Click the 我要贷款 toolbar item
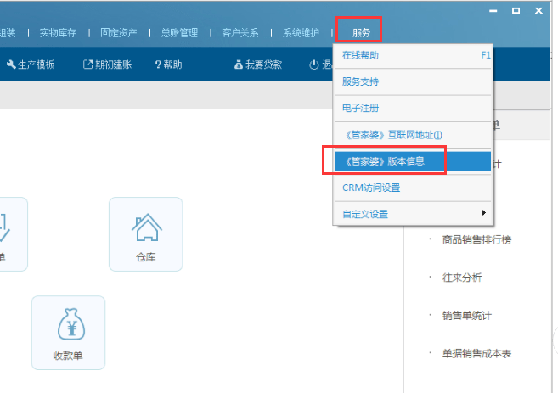The image size is (558, 393). 258,65
